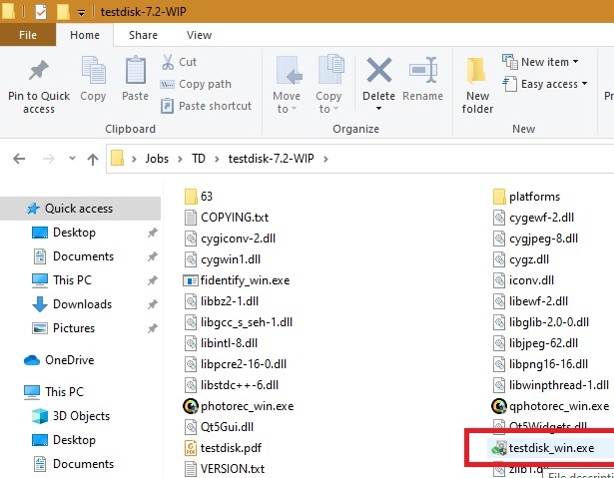Viewport: 614px width, 478px height.
Task: Select cygjpeg-8.dll file
Action: (535, 239)
